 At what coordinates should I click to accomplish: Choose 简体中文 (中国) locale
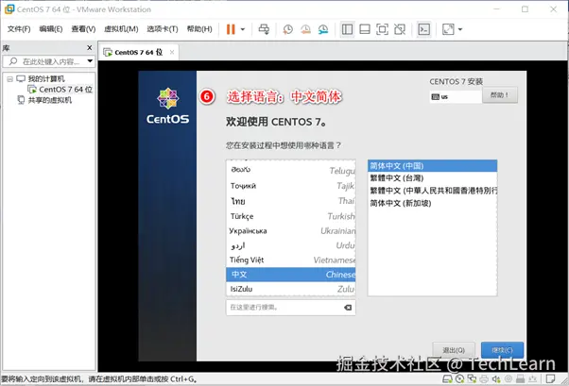click(x=432, y=166)
